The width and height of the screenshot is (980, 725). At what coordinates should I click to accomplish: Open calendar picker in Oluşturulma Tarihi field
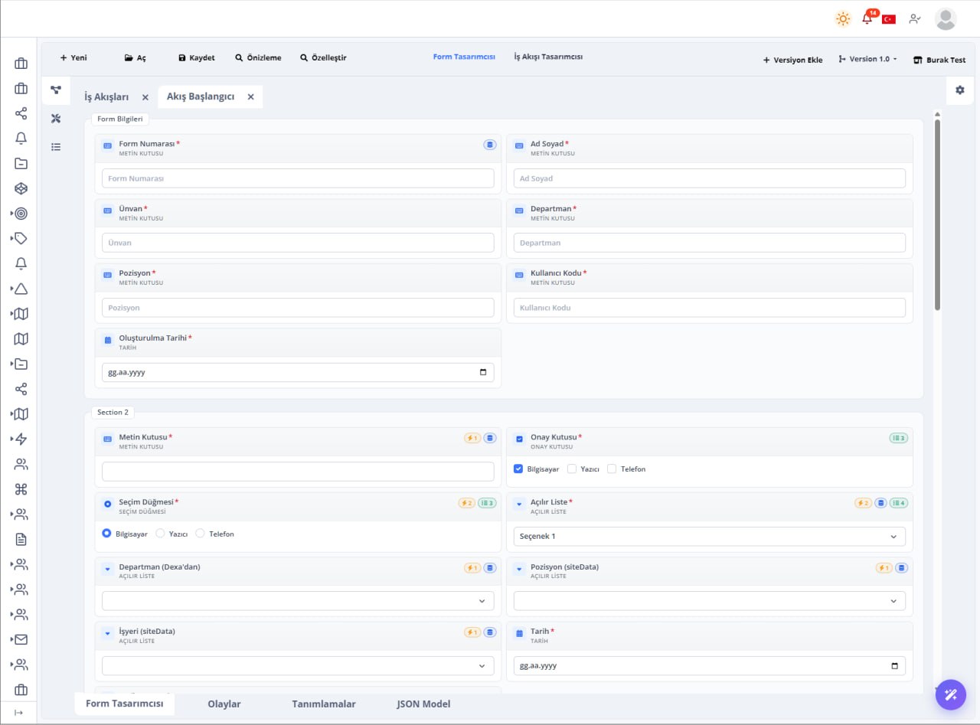tap(482, 372)
